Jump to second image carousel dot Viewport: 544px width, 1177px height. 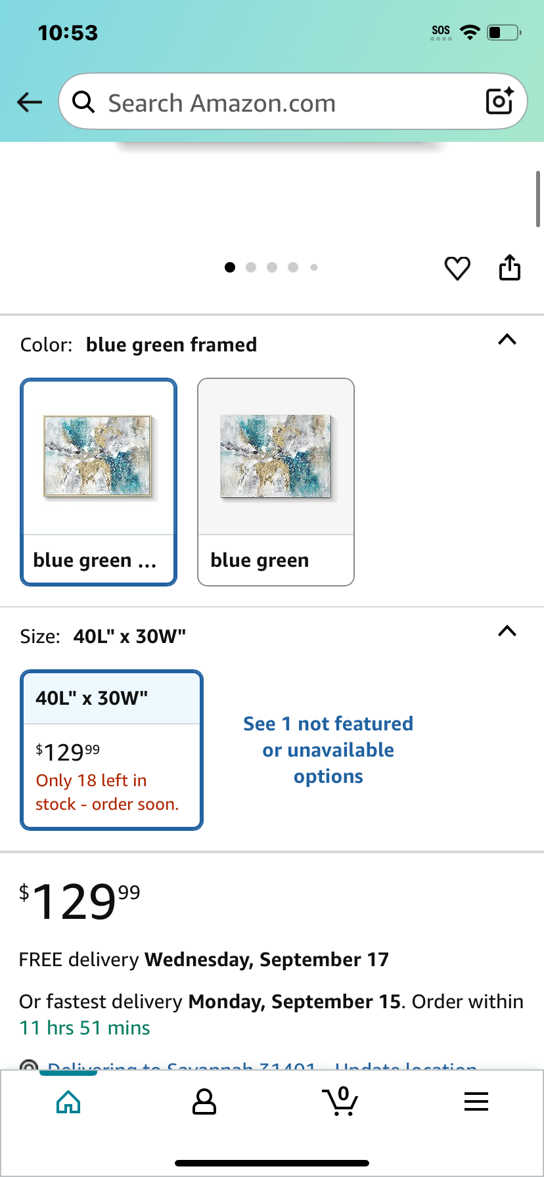pyautogui.click(x=251, y=267)
